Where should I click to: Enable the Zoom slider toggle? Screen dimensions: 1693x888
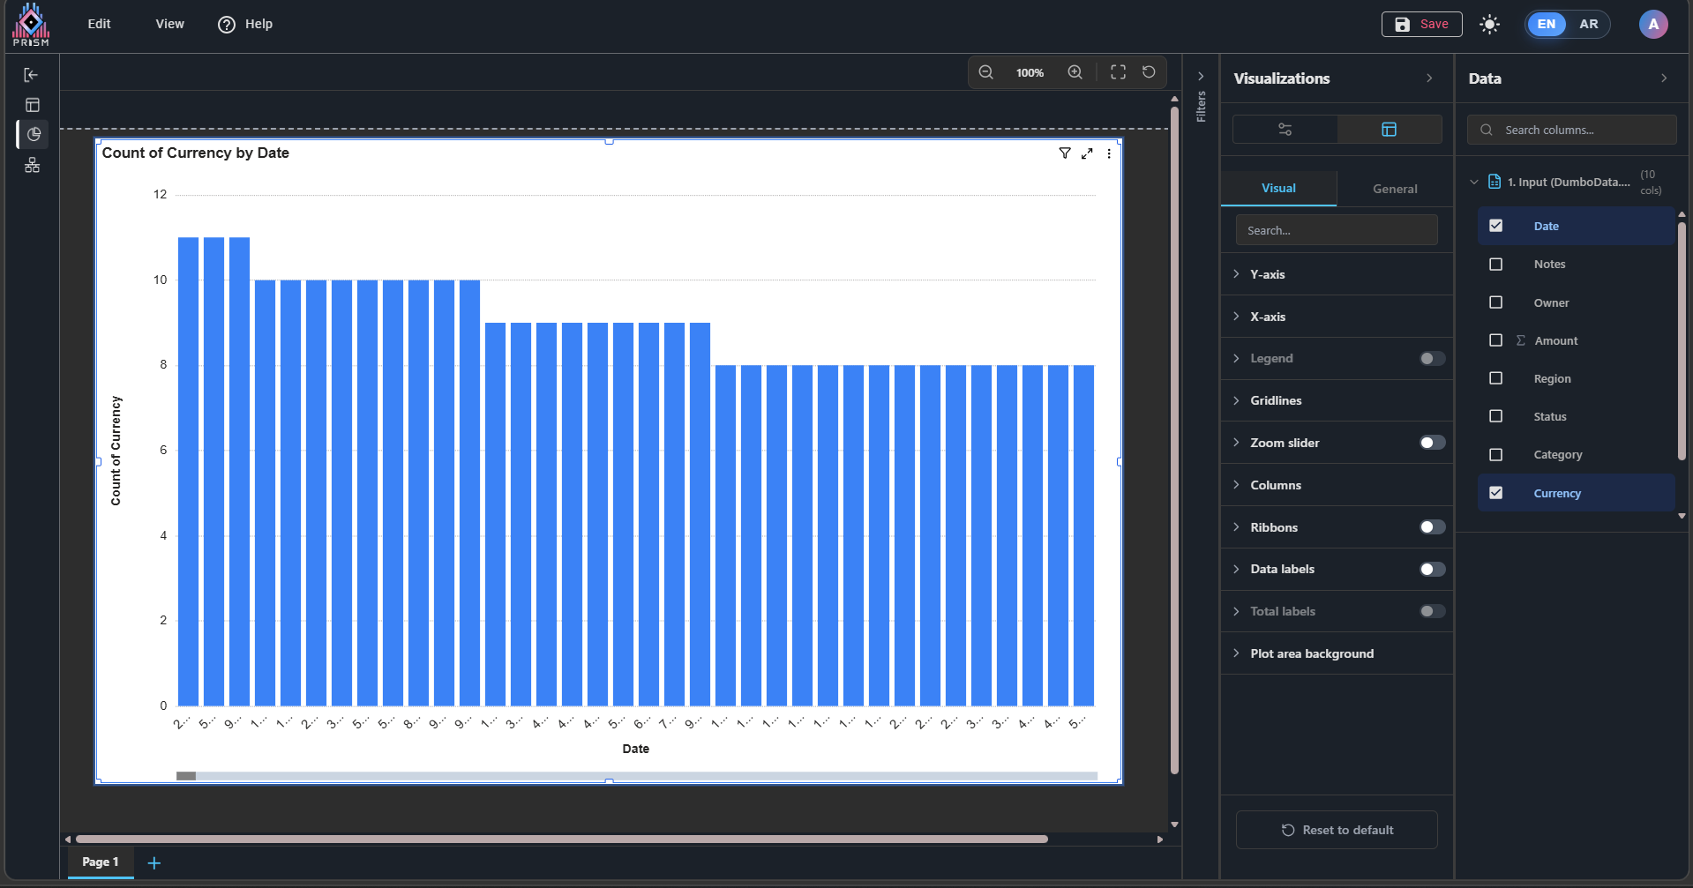coord(1432,443)
